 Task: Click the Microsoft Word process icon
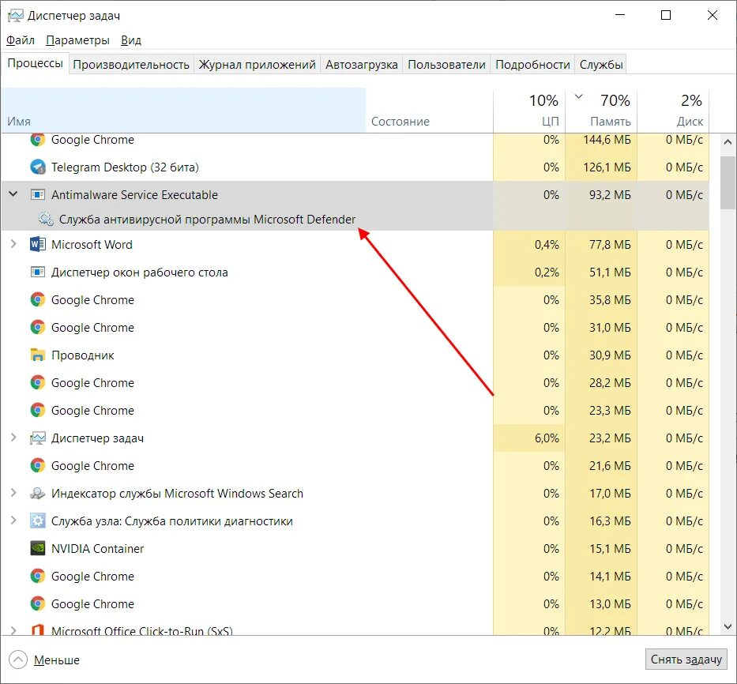tap(37, 245)
